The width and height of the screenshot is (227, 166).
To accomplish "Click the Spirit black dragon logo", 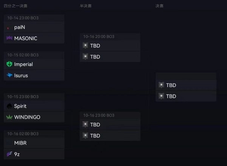I will [x=9, y=106].
